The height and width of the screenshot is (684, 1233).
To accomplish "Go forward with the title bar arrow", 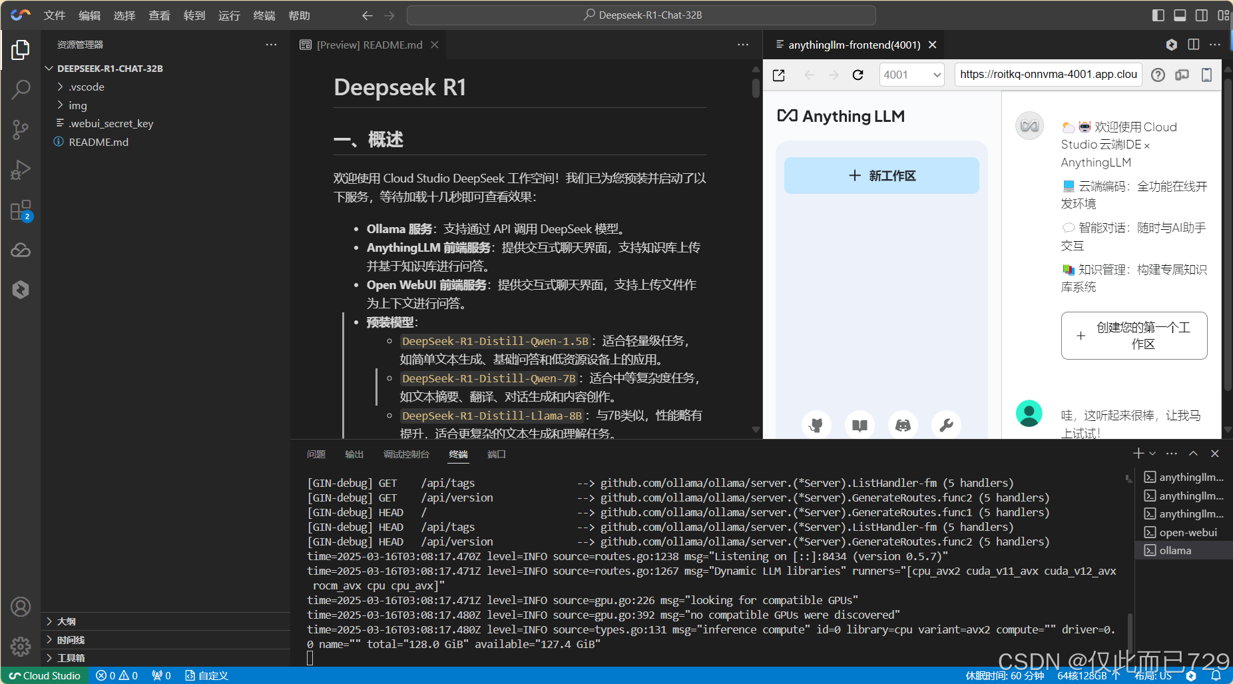I will 389,15.
